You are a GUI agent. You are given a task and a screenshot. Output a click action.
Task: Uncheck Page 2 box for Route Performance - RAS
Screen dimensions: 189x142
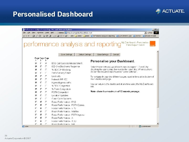41,102
